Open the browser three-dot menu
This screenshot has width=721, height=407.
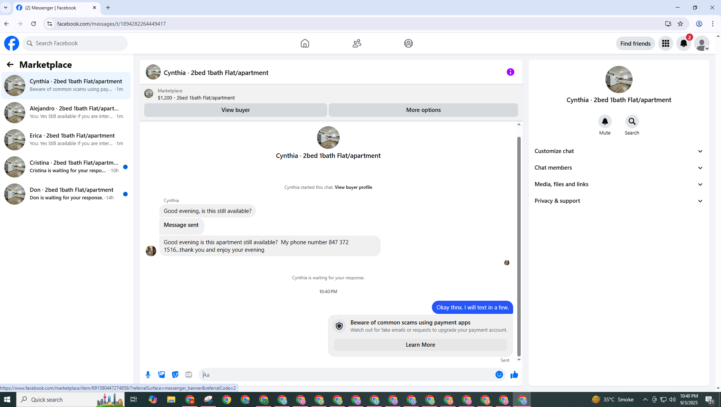pos(713,24)
